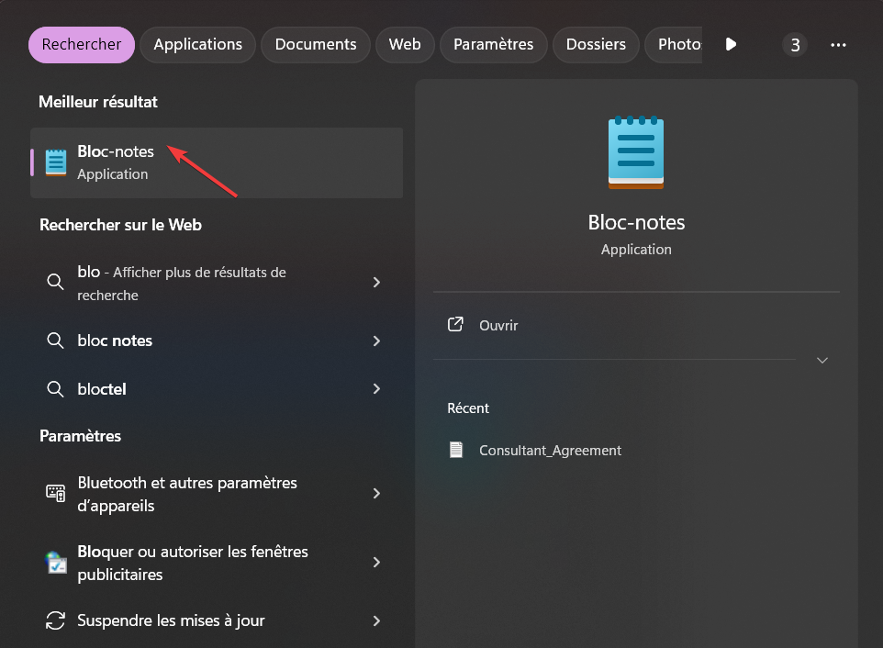Expand the Bluetooth settings result chevron
Viewport: 883px width, 648px height.
click(376, 494)
